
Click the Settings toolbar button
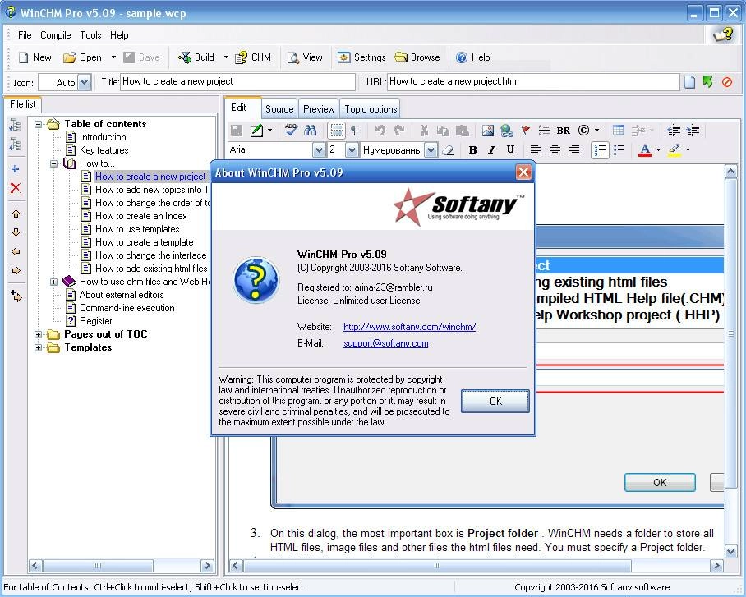361,57
